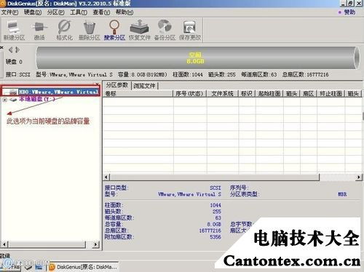
Task: Click the 备份分区 (backup partition) toolbar icon
Action: (165, 31)
